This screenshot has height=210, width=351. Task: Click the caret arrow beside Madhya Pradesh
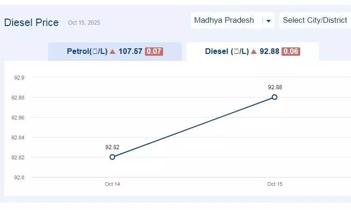(268, 21)
